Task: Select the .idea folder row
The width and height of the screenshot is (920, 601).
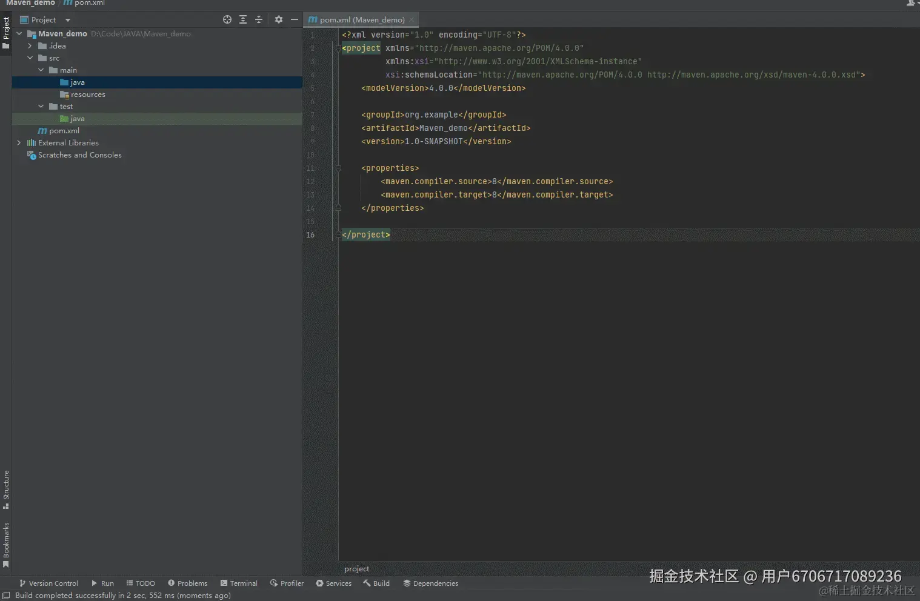Action: coord(157,46)
